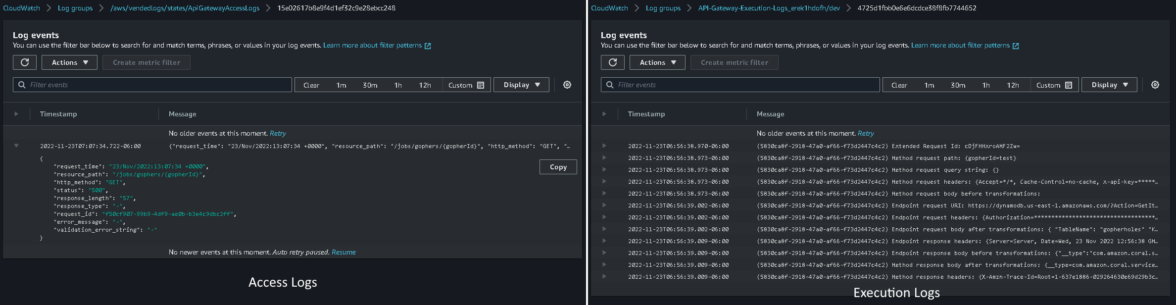Open settings gear in Execution Logs panel
Viewport: 1176px width, 305px height.
pyautogui.click(x=1155, y=85)
